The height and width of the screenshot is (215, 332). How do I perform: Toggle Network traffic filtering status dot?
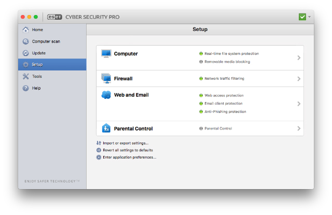point(201,79)
